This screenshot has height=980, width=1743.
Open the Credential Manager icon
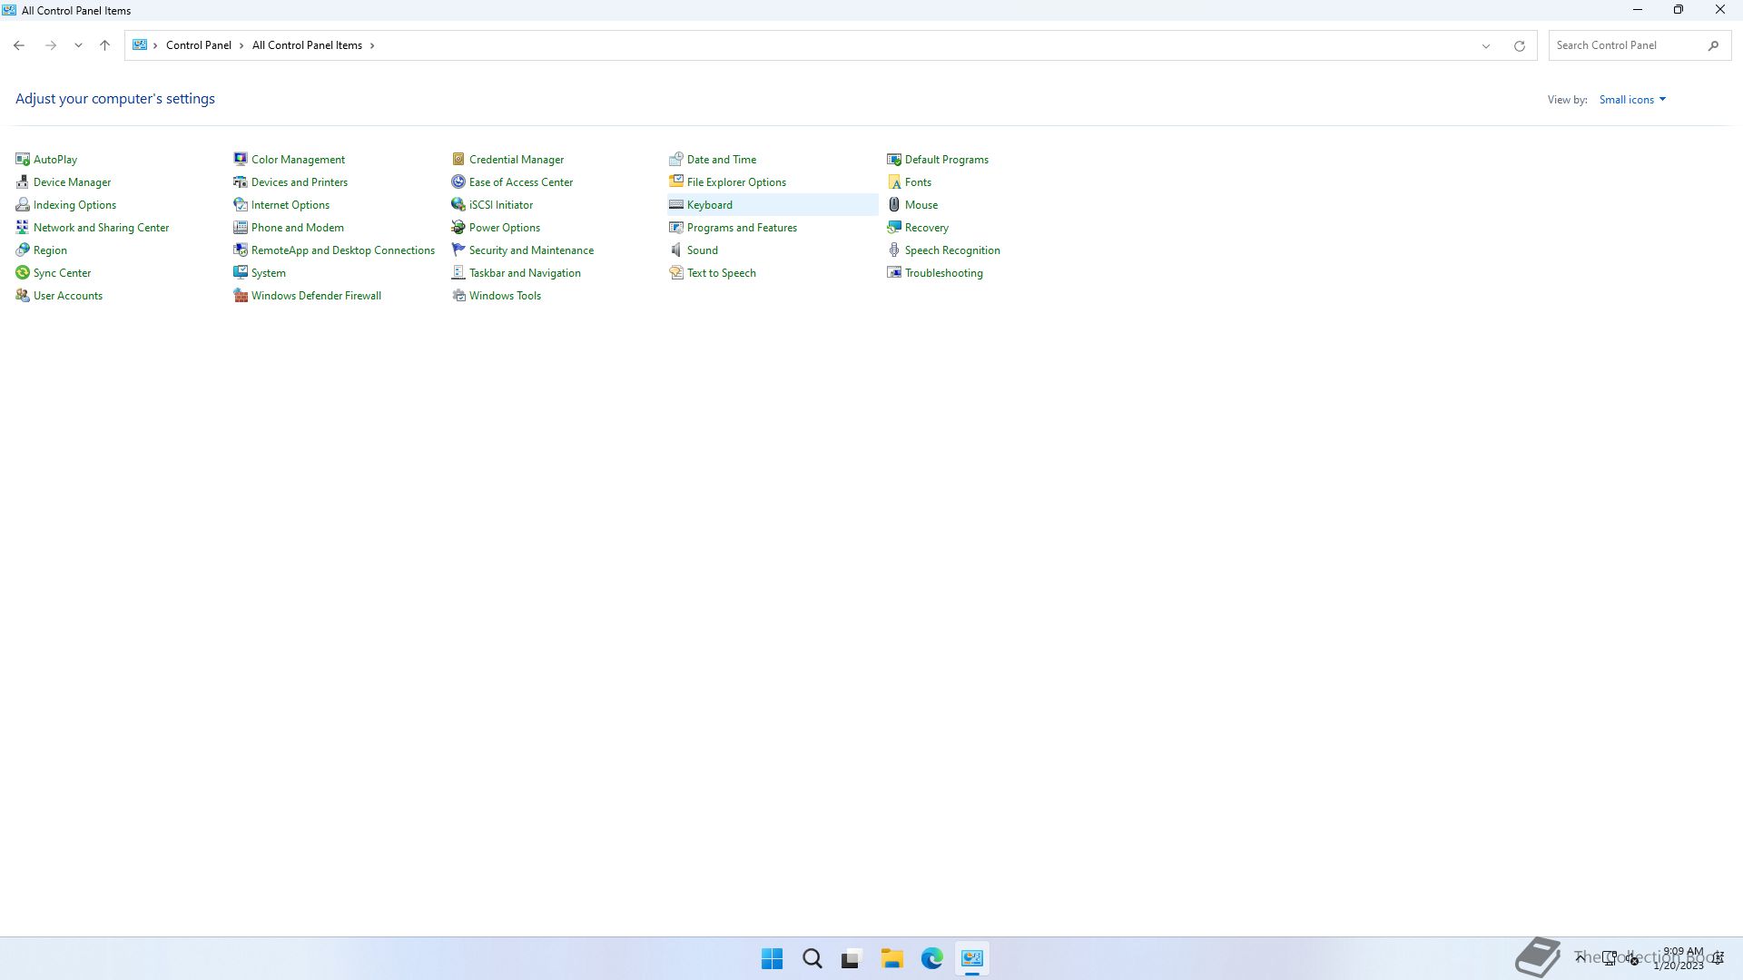click(458, 160)
